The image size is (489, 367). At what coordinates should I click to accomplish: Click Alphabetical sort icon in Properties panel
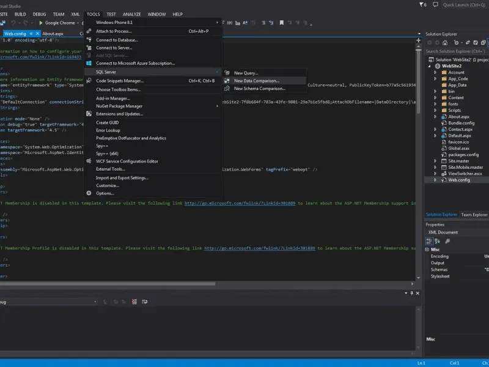click(x=438, y=241)
